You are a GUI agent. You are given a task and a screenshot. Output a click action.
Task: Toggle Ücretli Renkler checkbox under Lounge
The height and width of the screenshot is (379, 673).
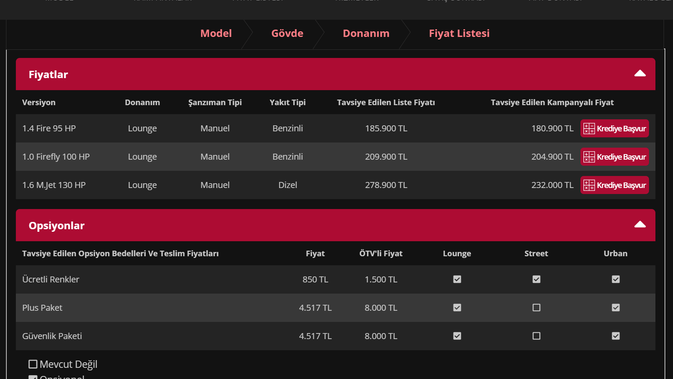pyautogui.click(x=457, y=279)
